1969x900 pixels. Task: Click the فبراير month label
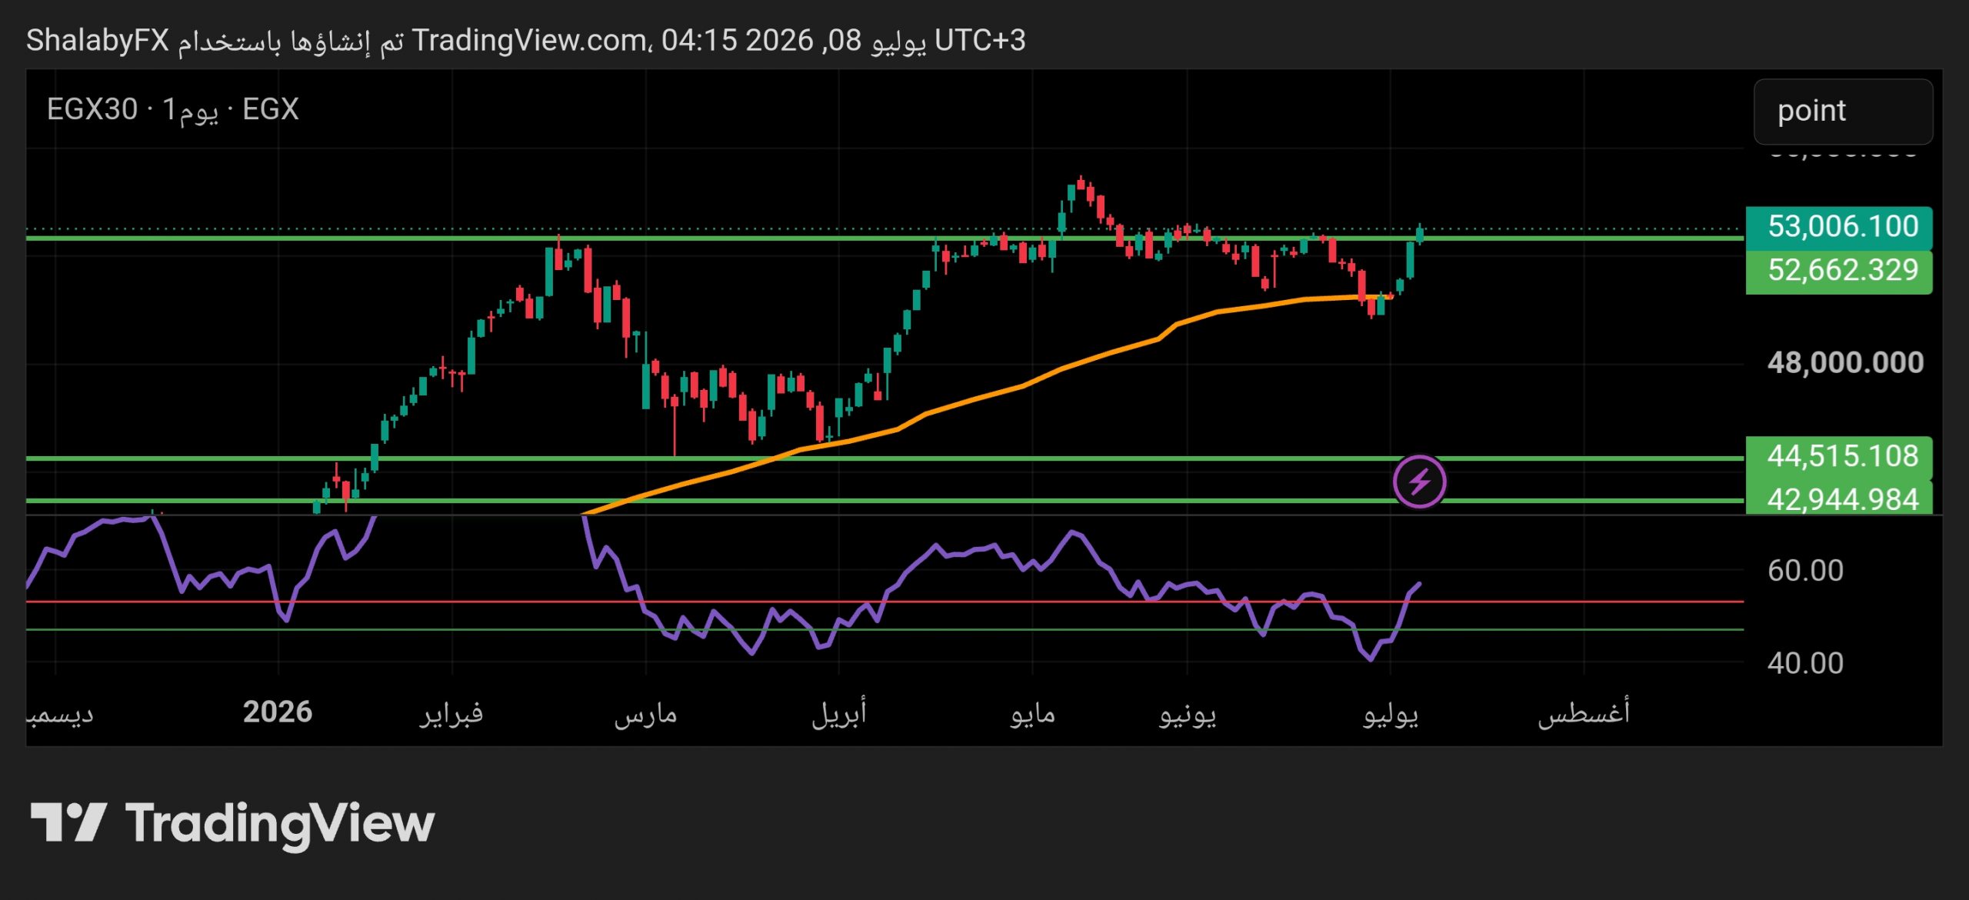pyautogui.click(x=451, y=713)
